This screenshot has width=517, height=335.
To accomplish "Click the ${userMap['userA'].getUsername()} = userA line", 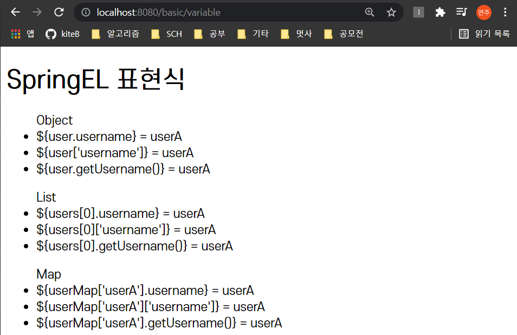I will (x=159, y=323).
